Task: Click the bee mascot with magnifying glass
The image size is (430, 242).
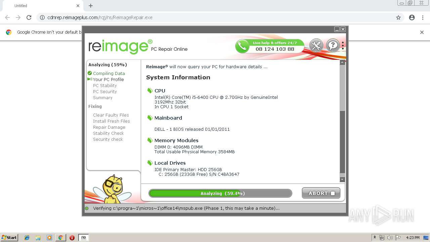Action: tap(112, 189)
